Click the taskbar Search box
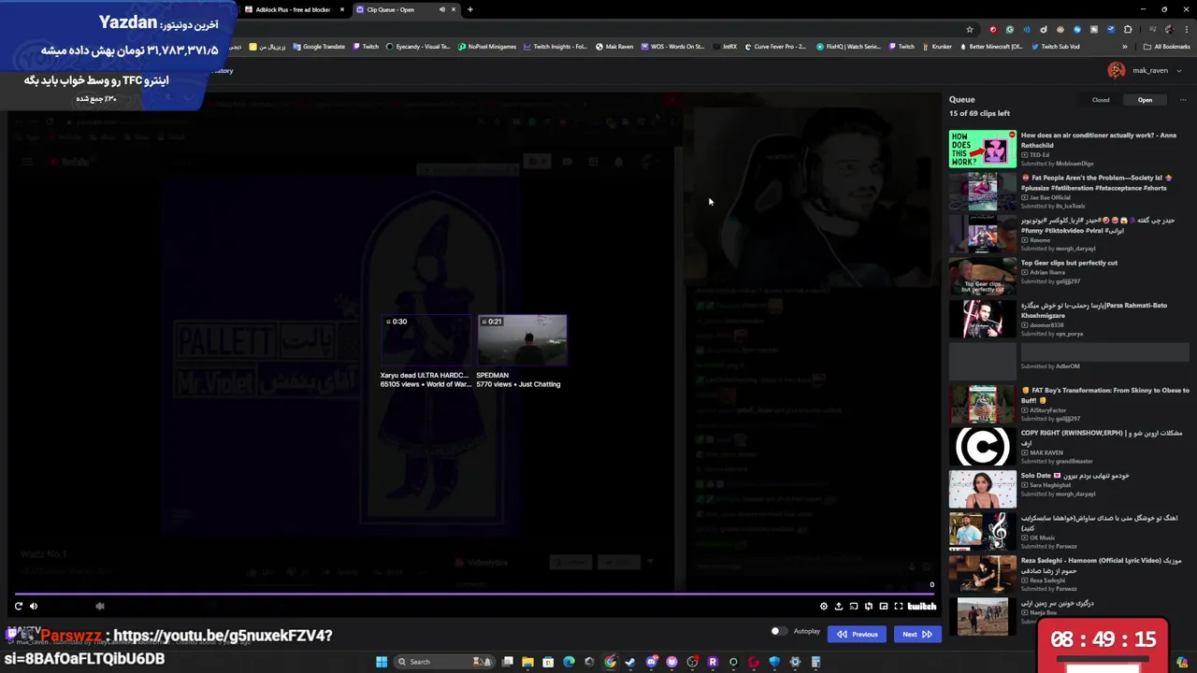This screenshot has width=1197, height=673. point(443,662)
